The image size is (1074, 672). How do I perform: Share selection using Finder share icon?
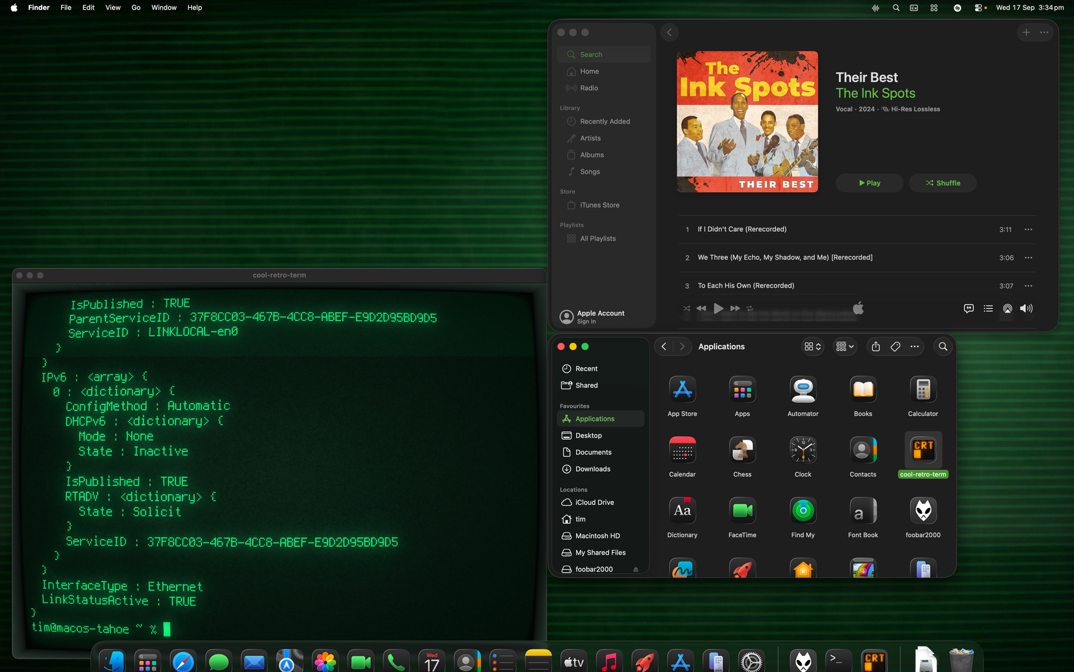pos(875,346)
